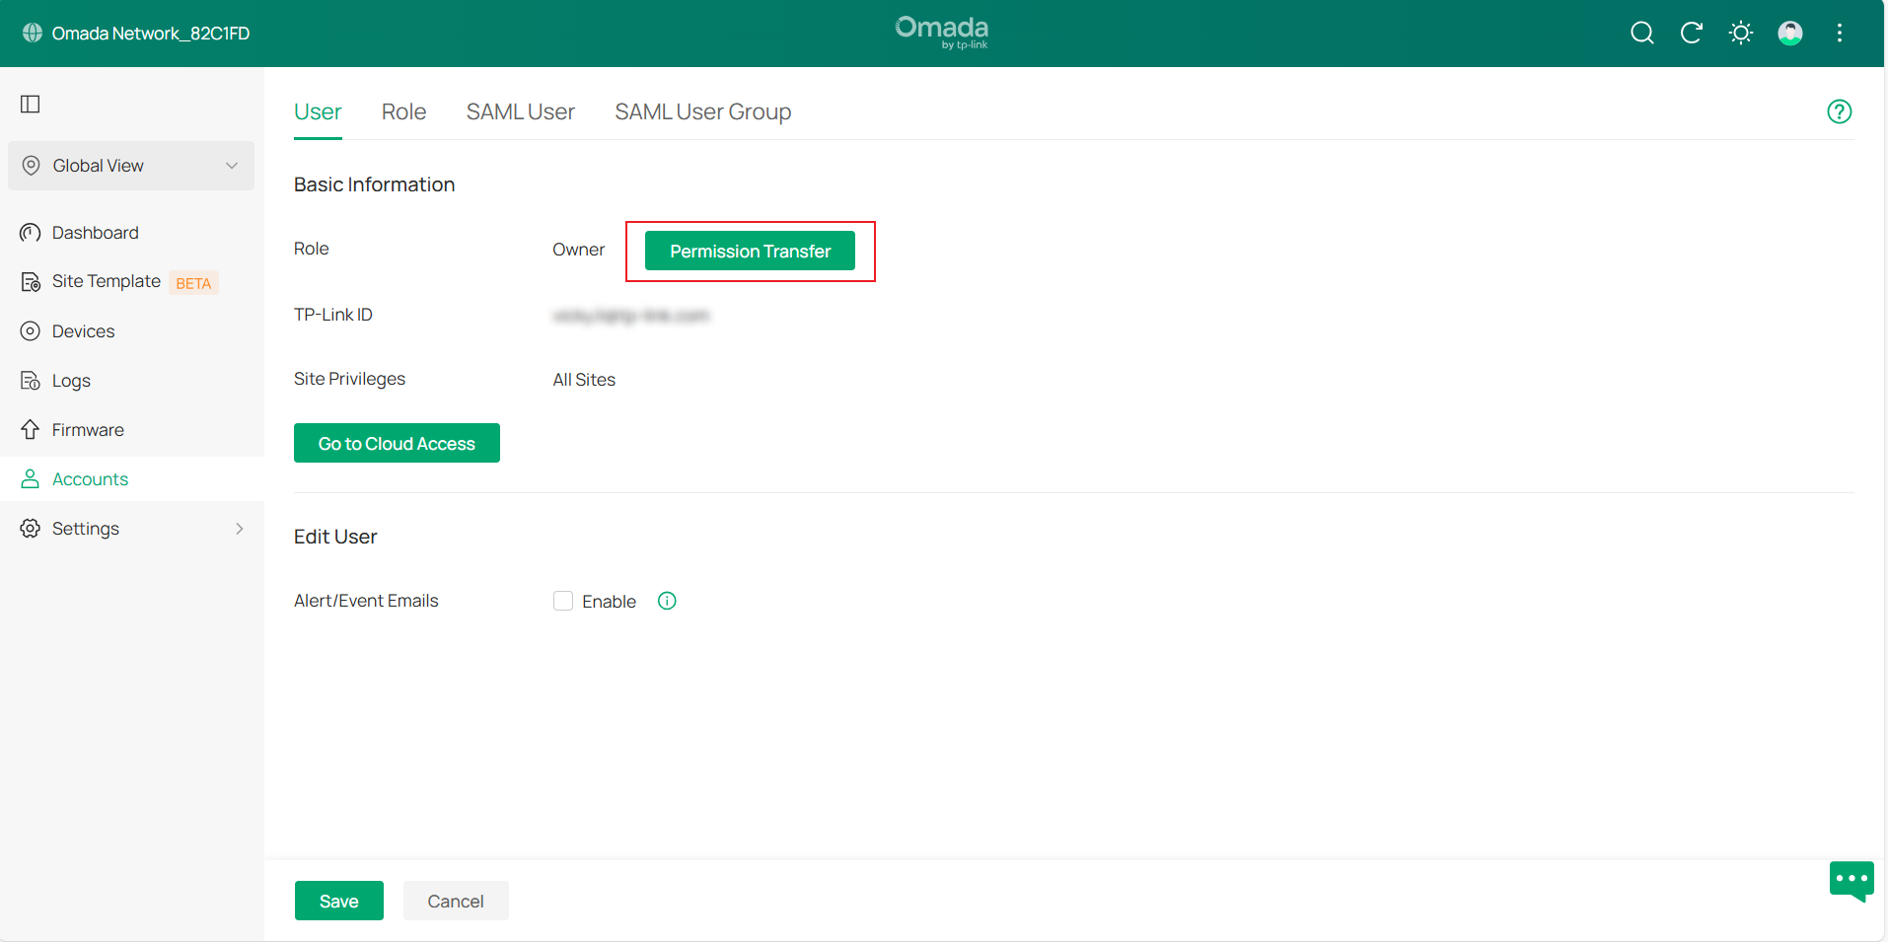Click the Permission Transfer button
1888x942 pixels.
750,251
